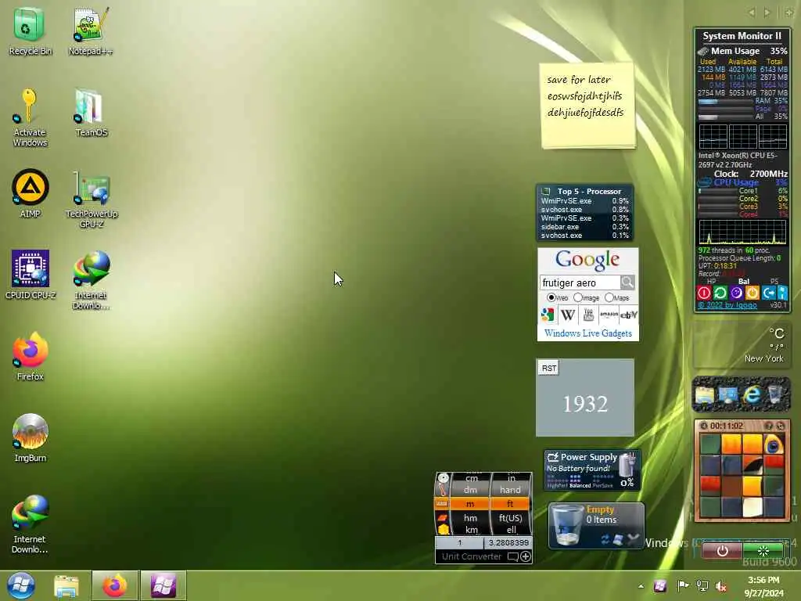Image resolution: width=801 pixels, height=601 pixels.
Task: Open the Recycle Bin desktop icon
Action: tap(30, 31)
